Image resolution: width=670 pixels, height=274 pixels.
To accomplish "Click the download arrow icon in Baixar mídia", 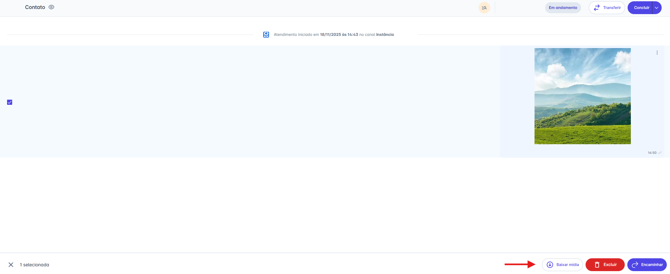I will 550,265.
